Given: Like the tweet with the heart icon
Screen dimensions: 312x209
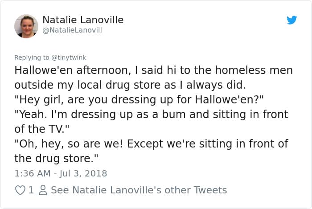Looking at the screenshot, I should click(20, 190).
